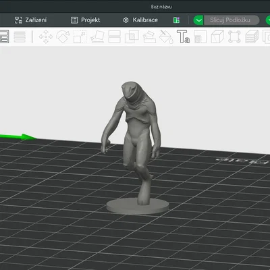Expand the green dropdown beside Slicuj Podložku
Viewport: 270px width, 270px height.
[x=198, y=20]
